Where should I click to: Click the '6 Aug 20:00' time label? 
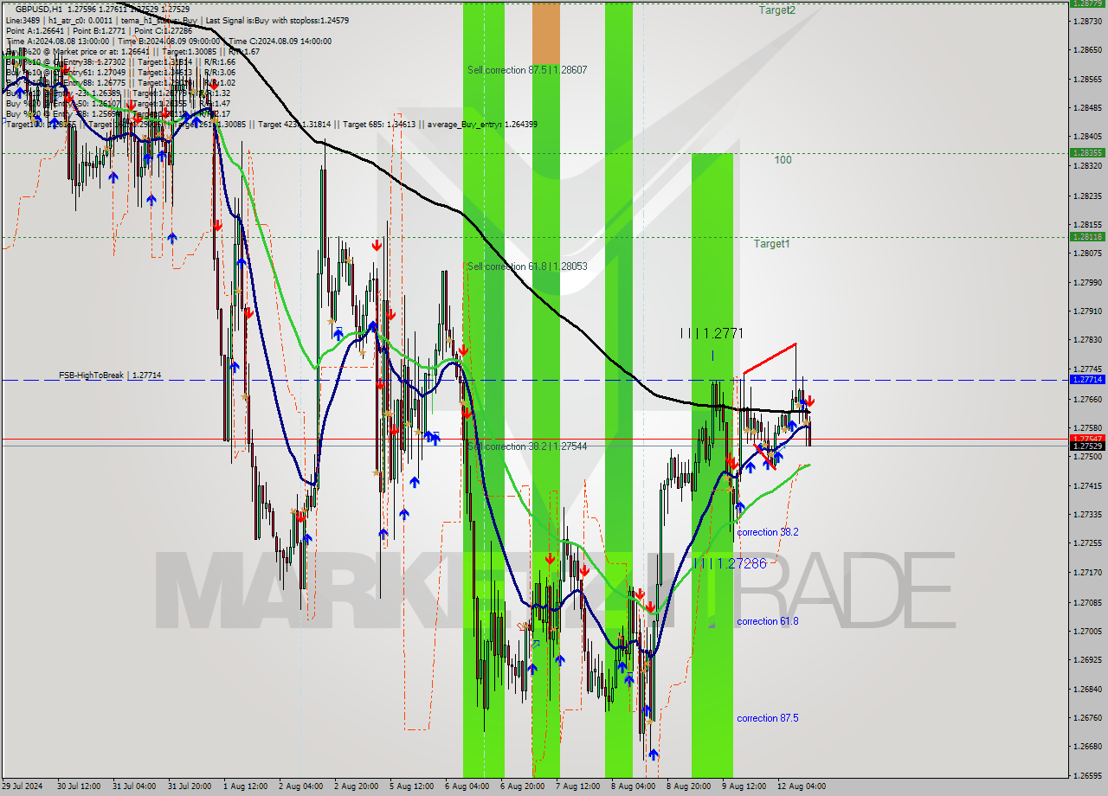pyautogui.click(x=522, y=786)
